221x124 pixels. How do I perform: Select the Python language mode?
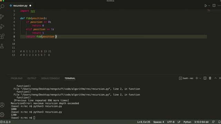click(187, 122)
